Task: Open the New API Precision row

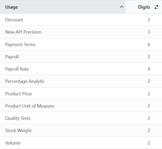Action: [x=81, y=32]
